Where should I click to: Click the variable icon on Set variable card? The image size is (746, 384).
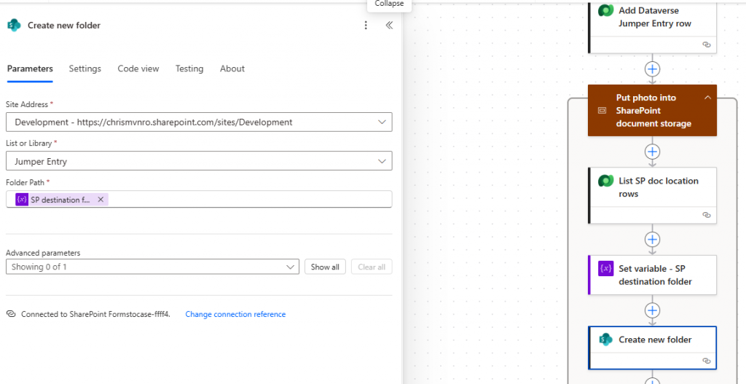tap(605, 269)
